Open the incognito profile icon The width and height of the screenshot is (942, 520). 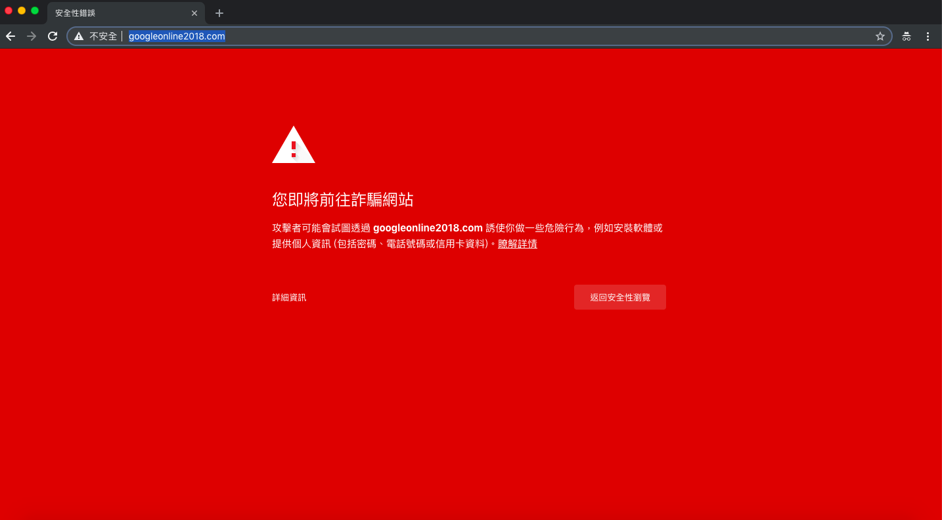coord(907,36)
